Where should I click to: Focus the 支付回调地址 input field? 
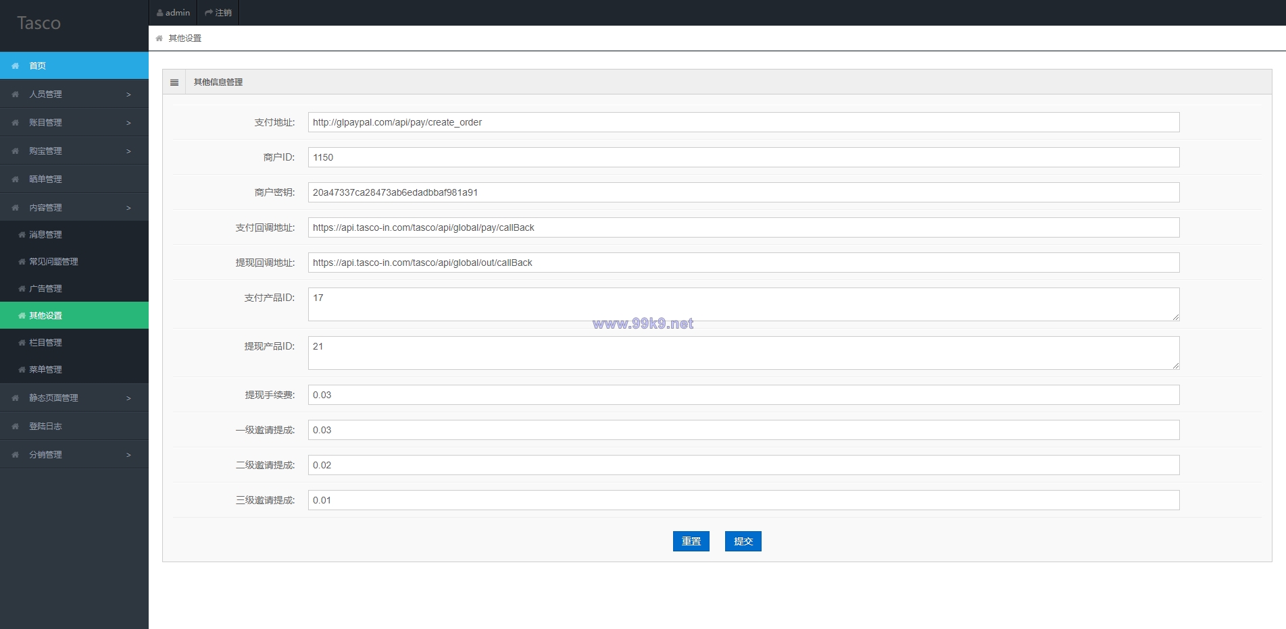tap(744, 227)
